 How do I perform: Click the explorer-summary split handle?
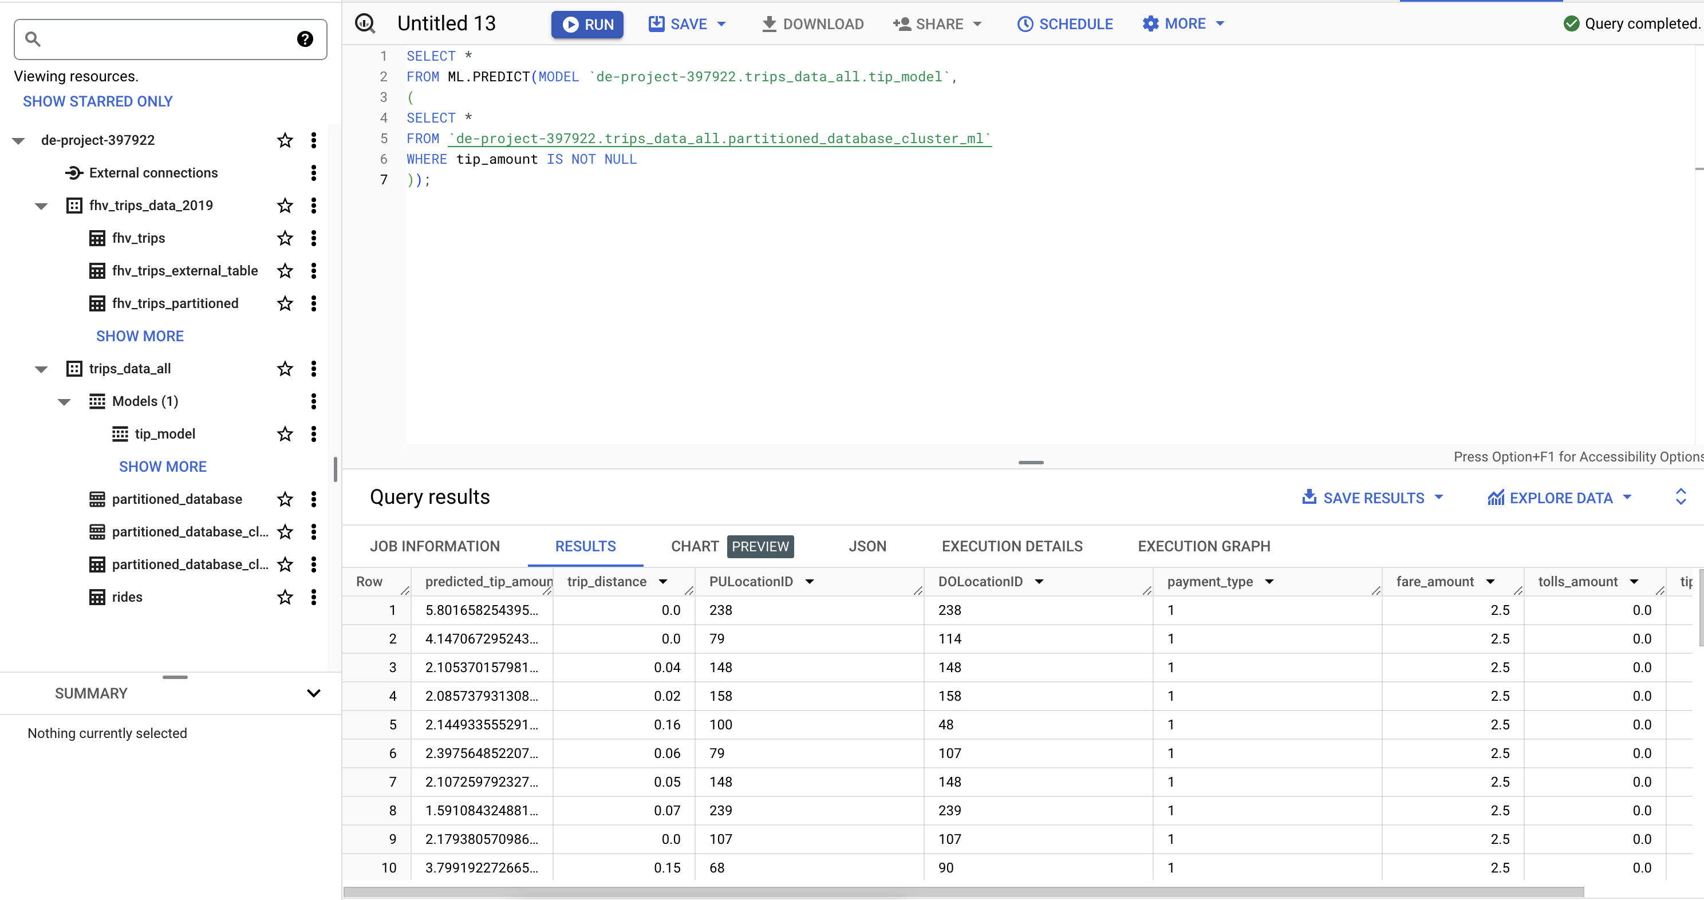tap(175, 677)
